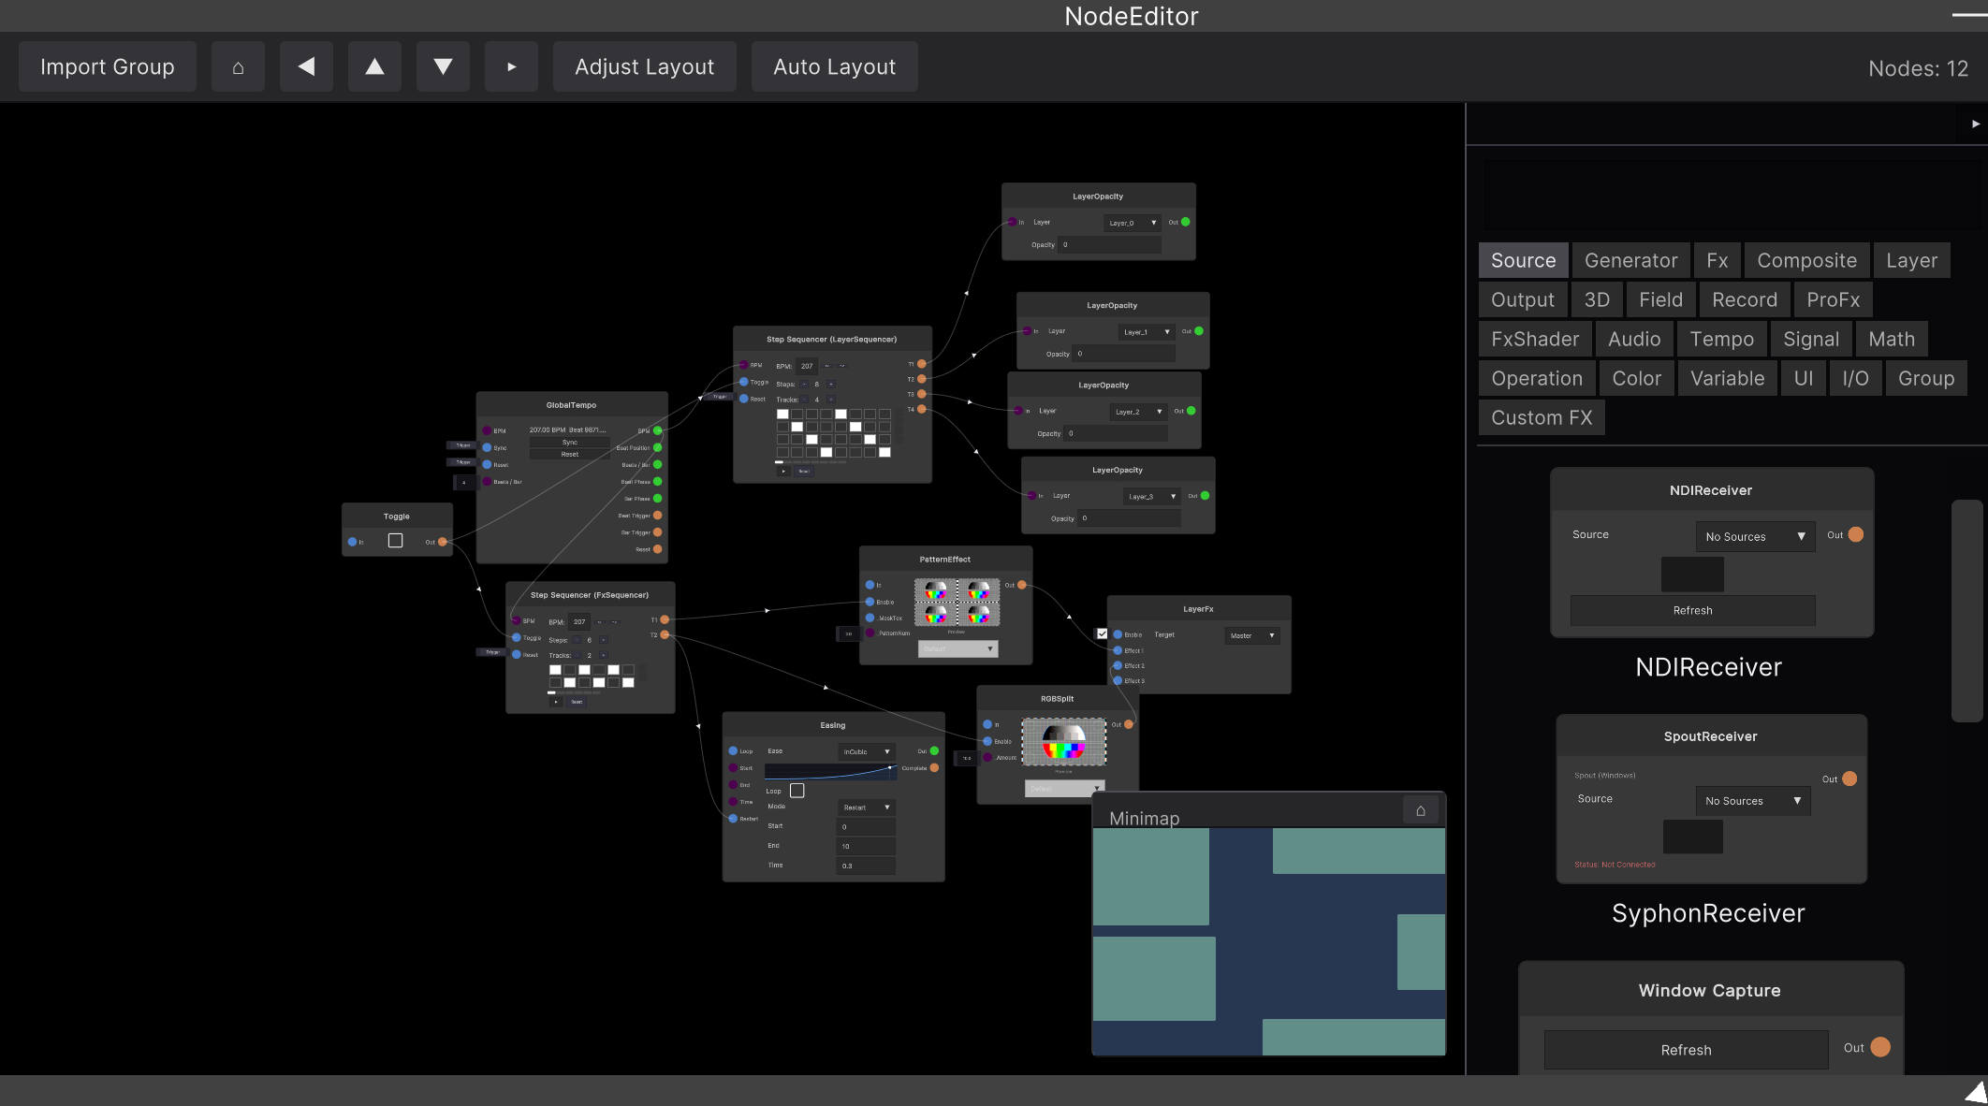Select the Generator category tab
This screenshot has width=1988, height=1106.
point(1631,260)
